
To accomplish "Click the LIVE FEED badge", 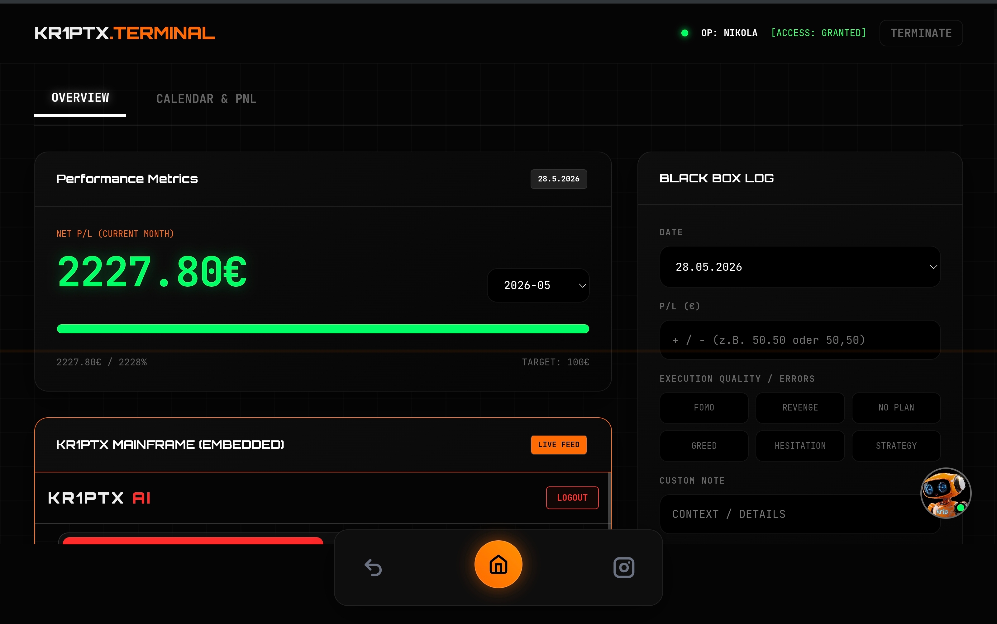I will (x=559, y=445).
